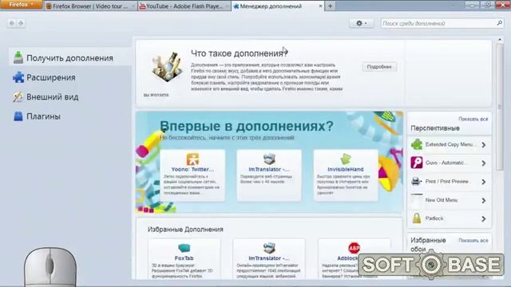Click Показать все above Перспективные
Image resolution: width=511 pixels, height=287 pixels.
pyautogui.click(x=473, y=119)
